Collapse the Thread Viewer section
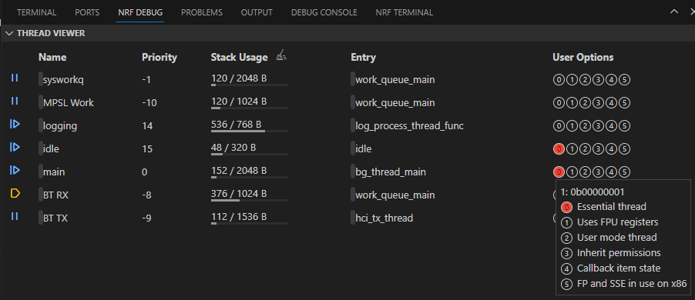Image resolution: width=695 pixels, height=300 pixels. (x=9, y=33)
